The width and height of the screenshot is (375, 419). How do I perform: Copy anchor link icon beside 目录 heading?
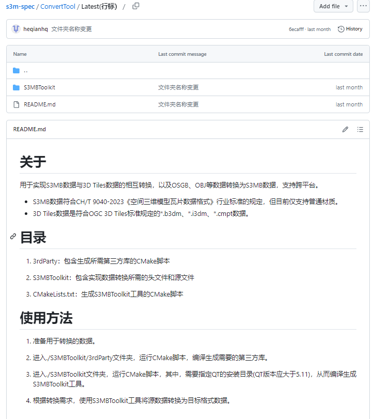(x=13, y=237)
